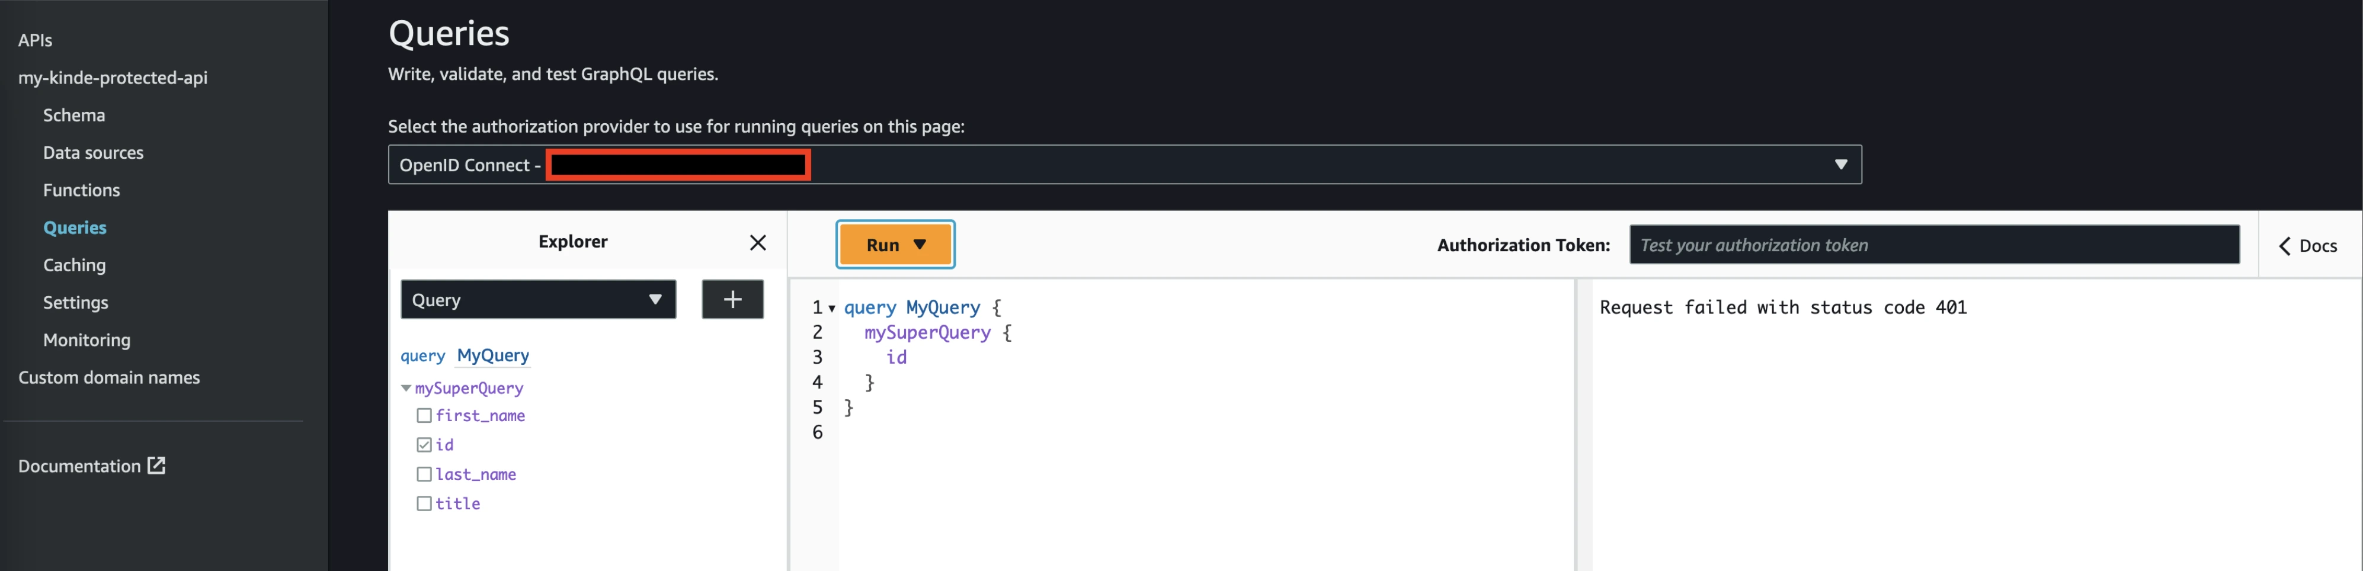Check the title field checkbox
This screenshot has height=571, width=2363.
[424, 504]
